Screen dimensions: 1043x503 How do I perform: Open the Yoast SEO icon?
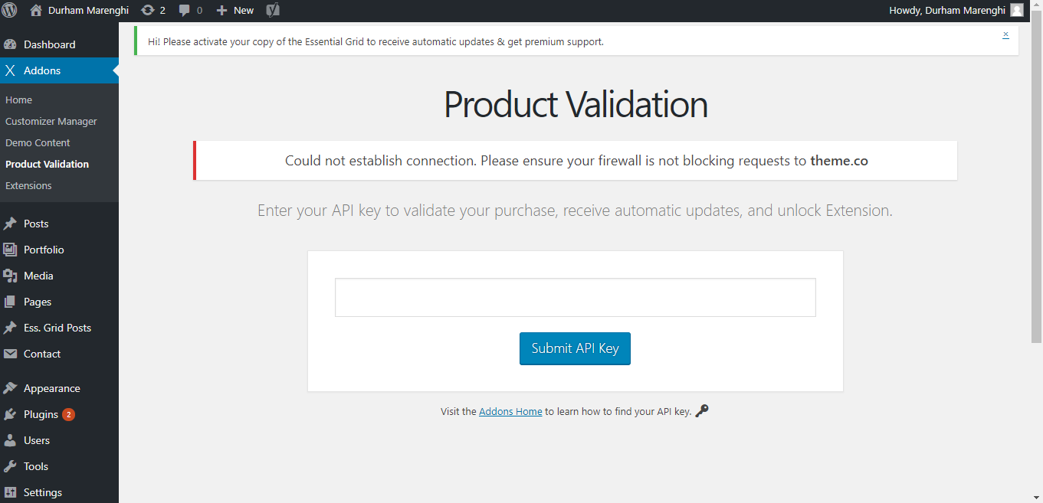[273, 10]
